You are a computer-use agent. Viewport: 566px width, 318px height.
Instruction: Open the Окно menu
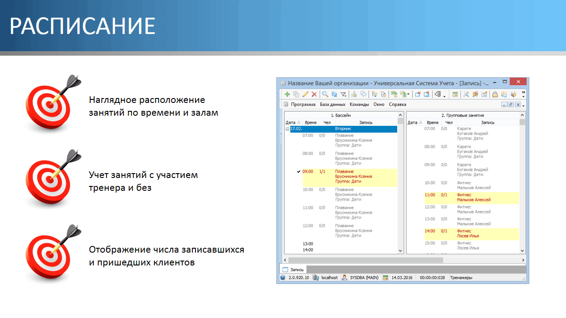[379, 105]
